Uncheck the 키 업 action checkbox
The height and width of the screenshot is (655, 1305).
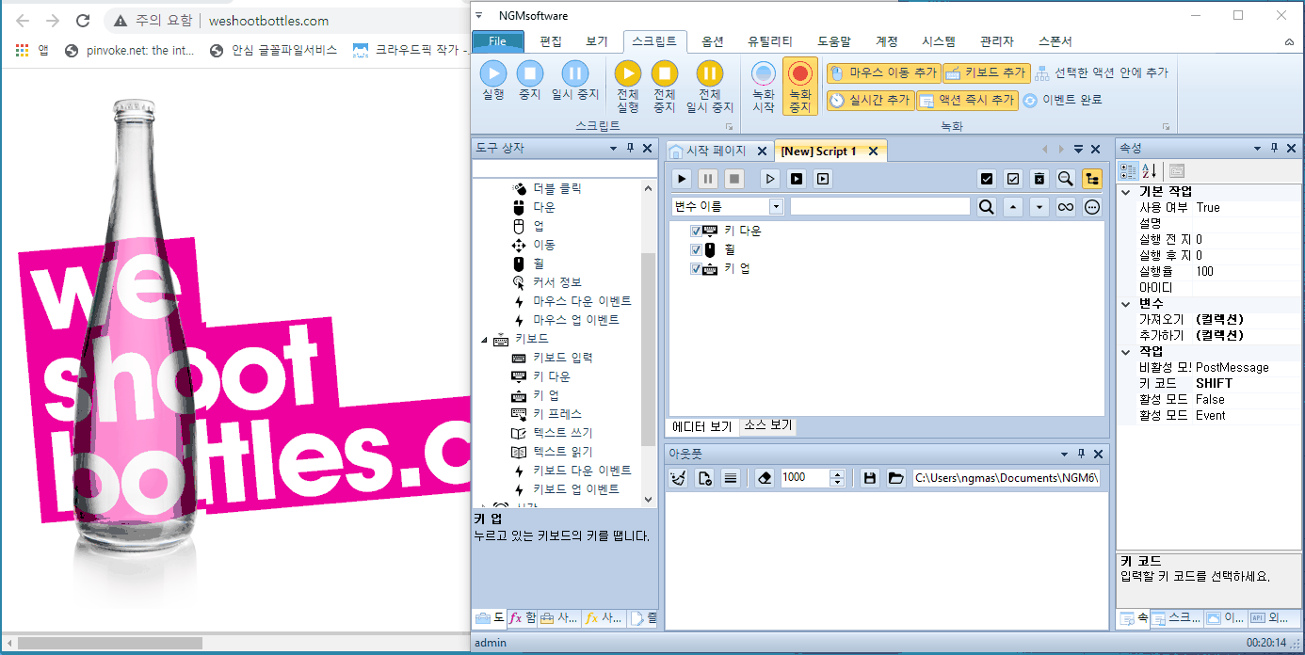[696, 269]
